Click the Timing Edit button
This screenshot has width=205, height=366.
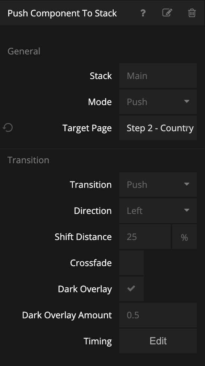pyautogui.click(x=158, y=341)
